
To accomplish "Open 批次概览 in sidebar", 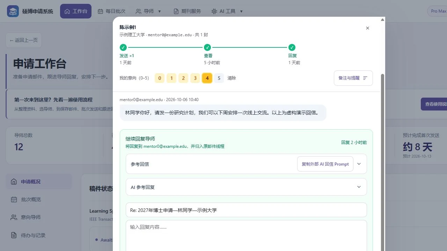I will click(39, 199).
